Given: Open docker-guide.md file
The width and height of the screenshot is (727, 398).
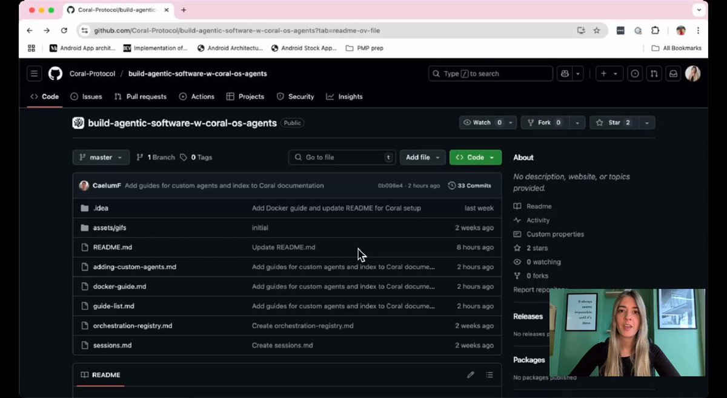Looking at the screenshot, I should pyautogui.click(x=119, y=287).
